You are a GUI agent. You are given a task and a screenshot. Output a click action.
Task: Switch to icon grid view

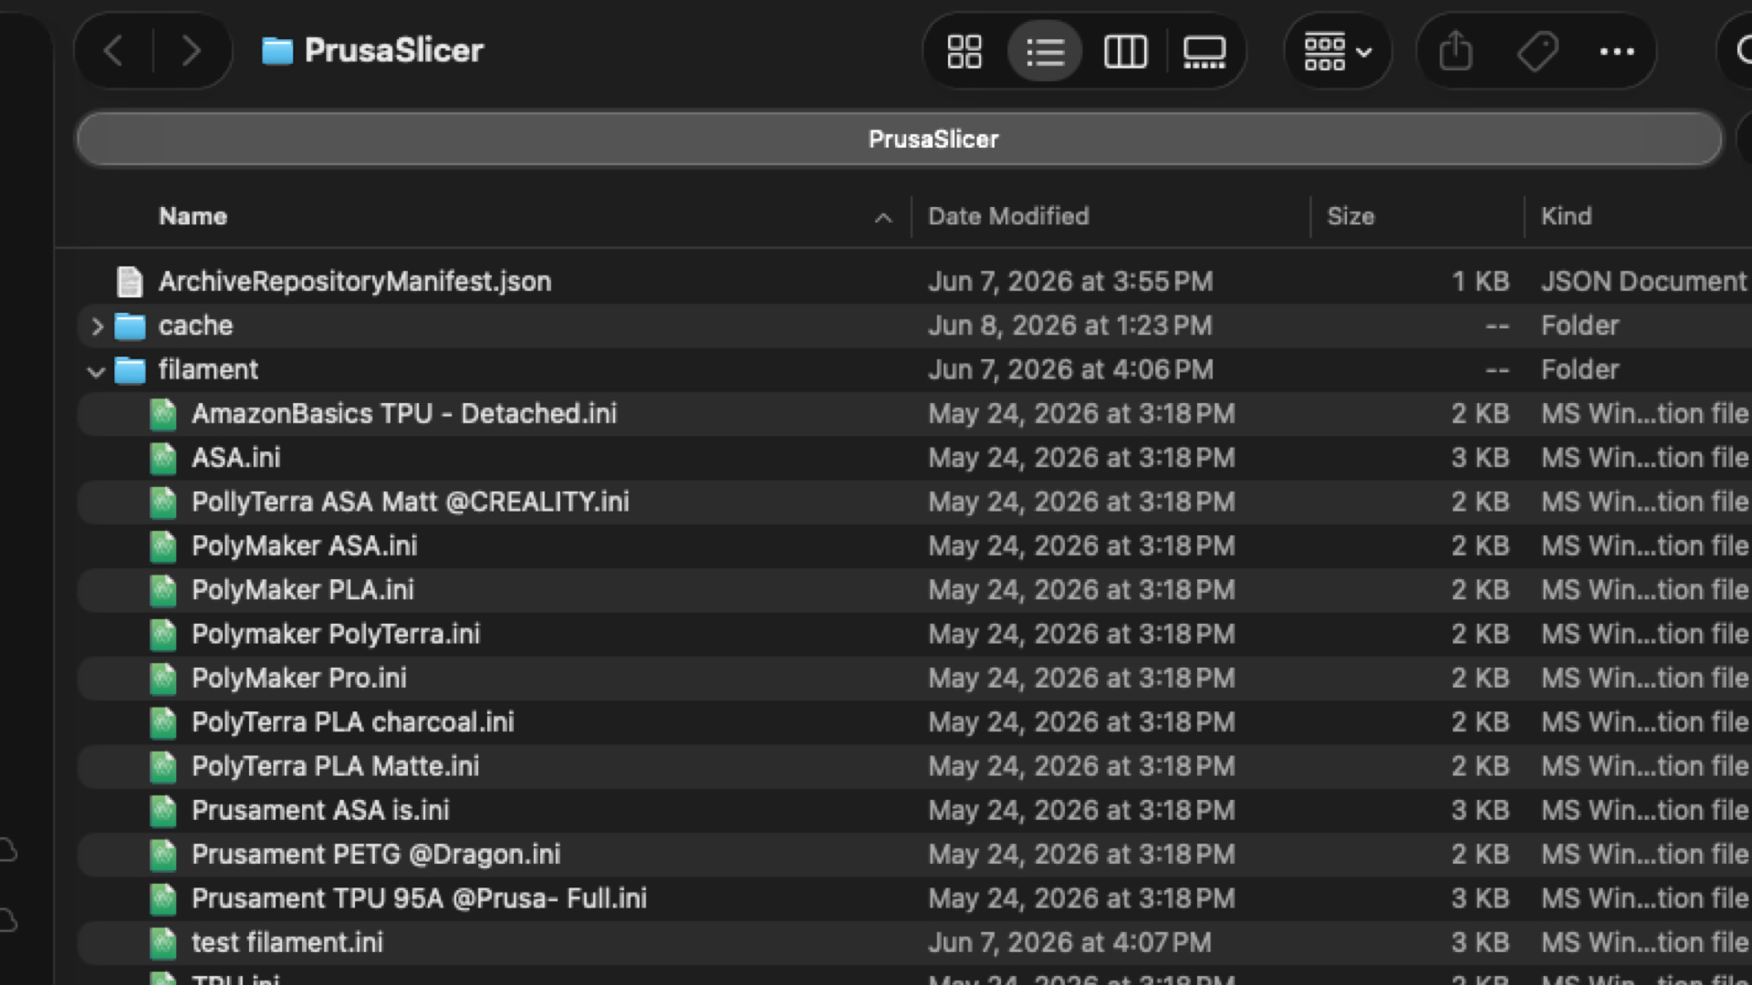[965, 51]
